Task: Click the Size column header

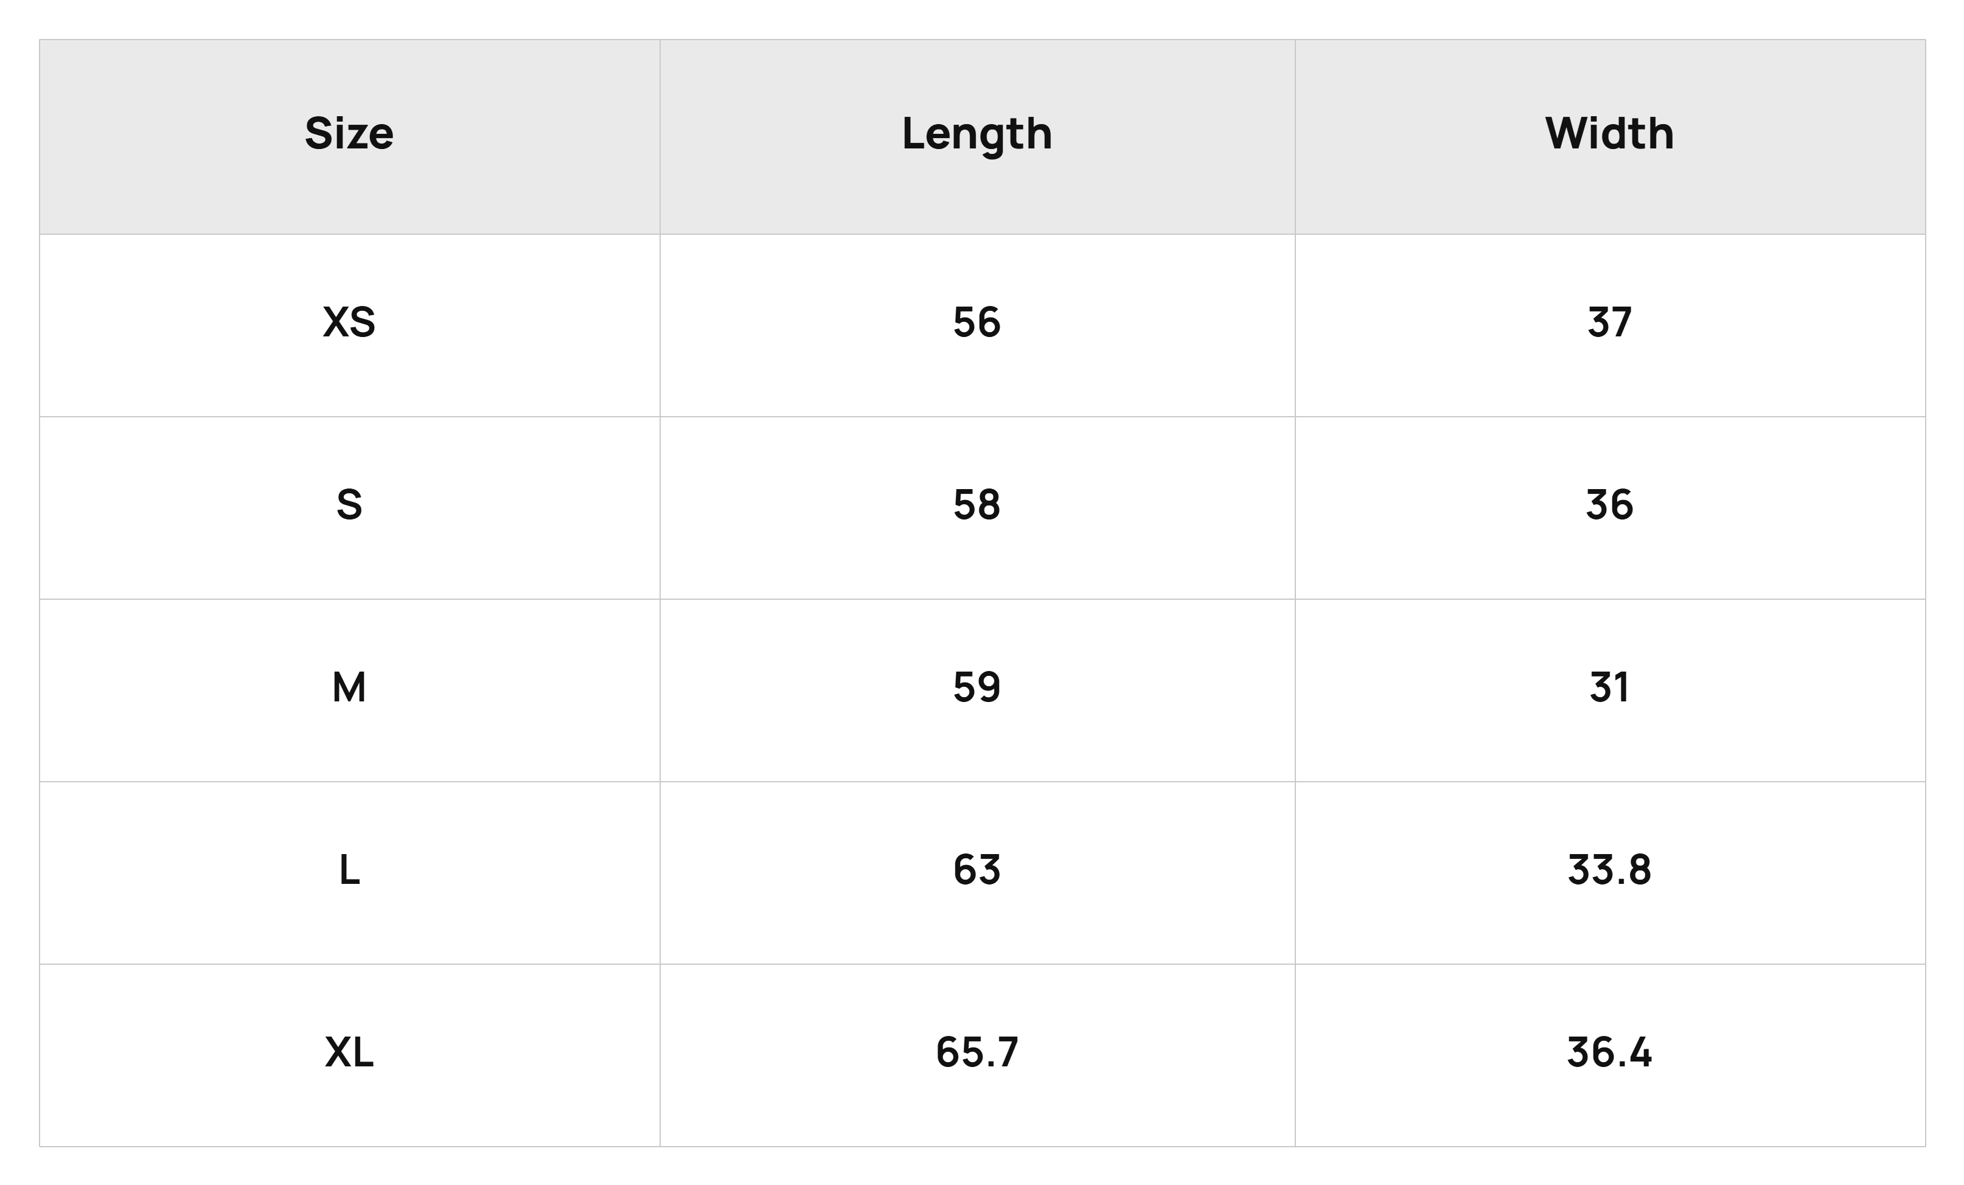Action: coord(349,133)
